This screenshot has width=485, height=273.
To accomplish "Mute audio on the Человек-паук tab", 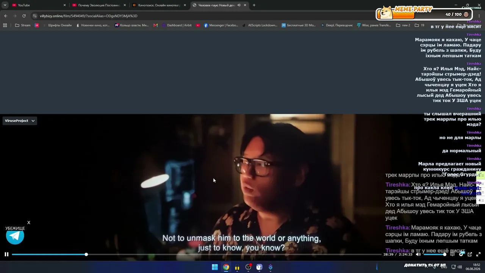I will [239, 5].
